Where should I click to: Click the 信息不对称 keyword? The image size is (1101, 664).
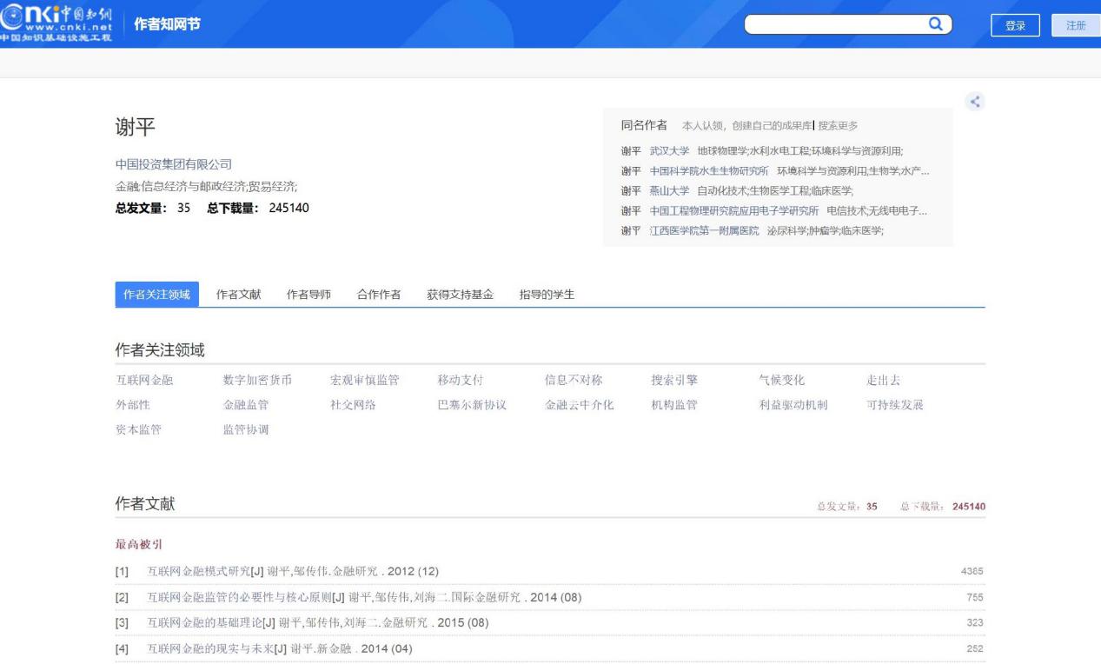click(x=574, y=380)
